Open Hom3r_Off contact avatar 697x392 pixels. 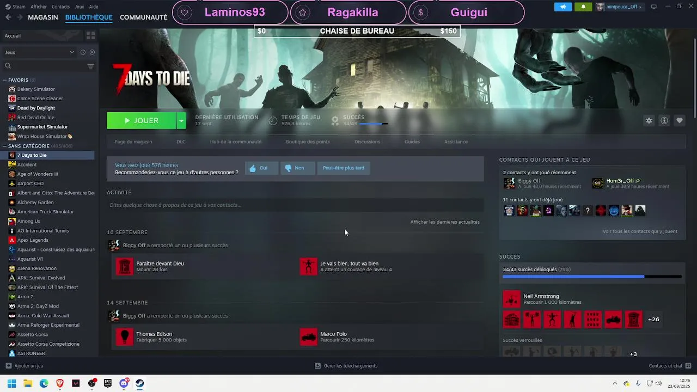point(598,183)
